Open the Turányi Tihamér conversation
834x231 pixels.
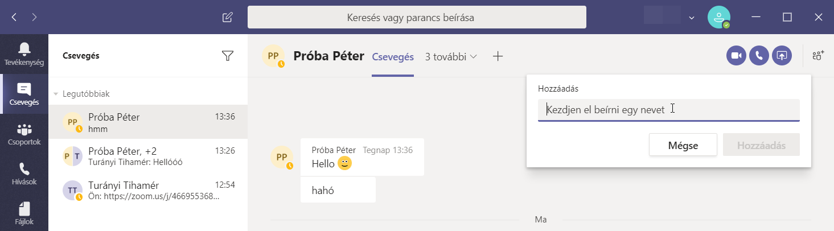148,191
